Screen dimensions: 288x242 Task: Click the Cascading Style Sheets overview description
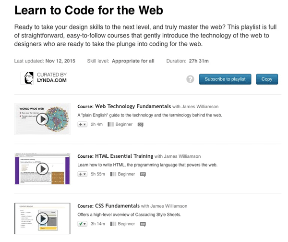point(129,215)
